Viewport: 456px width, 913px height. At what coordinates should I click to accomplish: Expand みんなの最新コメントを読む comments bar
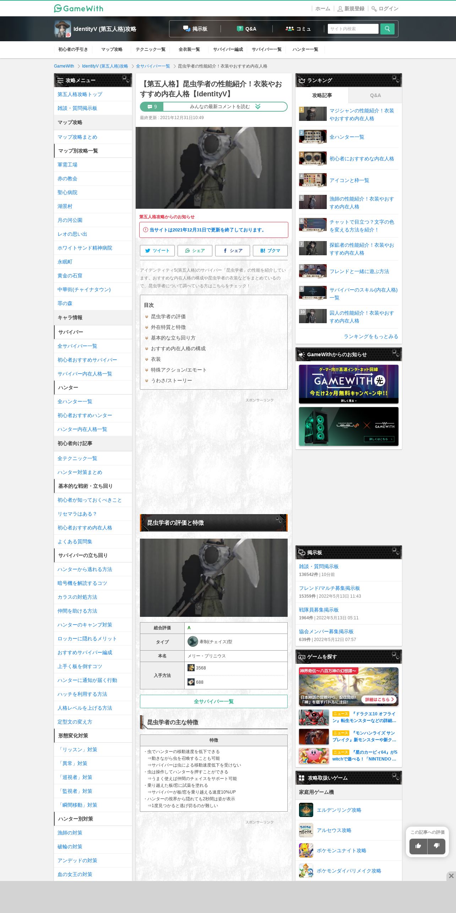click(225, 107)
